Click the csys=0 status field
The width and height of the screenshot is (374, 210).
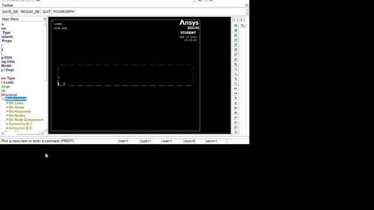pos(193,141)
